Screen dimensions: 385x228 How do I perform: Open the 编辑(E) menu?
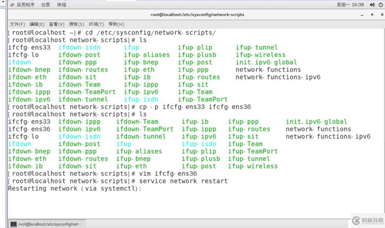click(37, 24)
